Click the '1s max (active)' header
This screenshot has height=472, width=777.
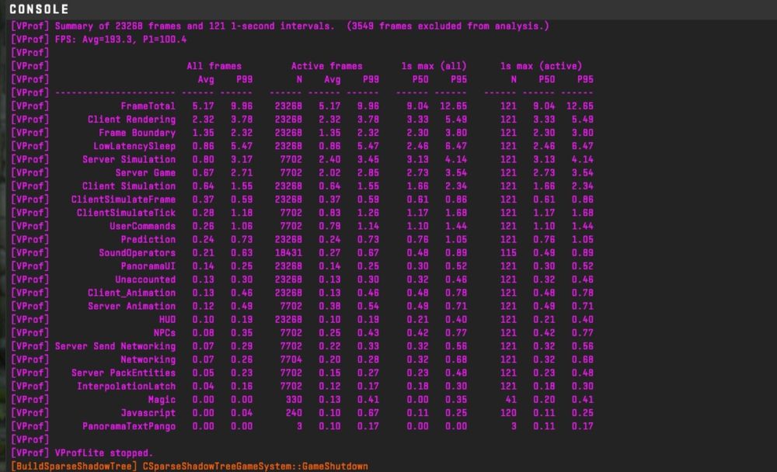click(x=541, y=66)
